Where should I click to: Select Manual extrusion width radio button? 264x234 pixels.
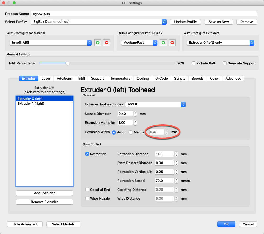coord(131,132)
